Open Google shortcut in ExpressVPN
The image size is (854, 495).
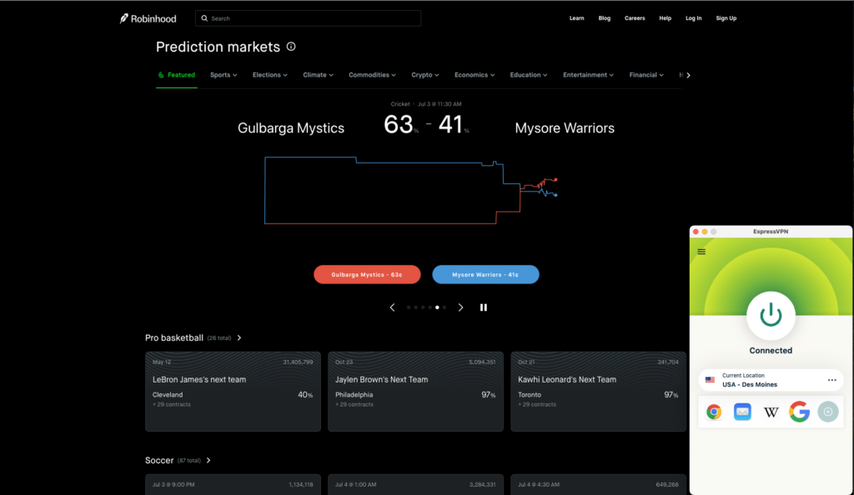(800, 412)
